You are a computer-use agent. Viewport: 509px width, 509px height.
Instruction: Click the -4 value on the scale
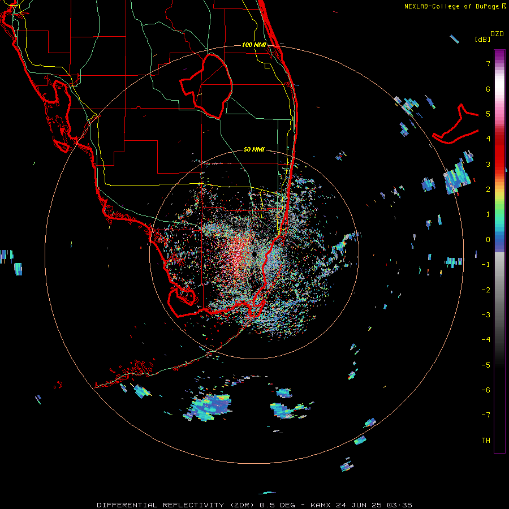point(486,339)
